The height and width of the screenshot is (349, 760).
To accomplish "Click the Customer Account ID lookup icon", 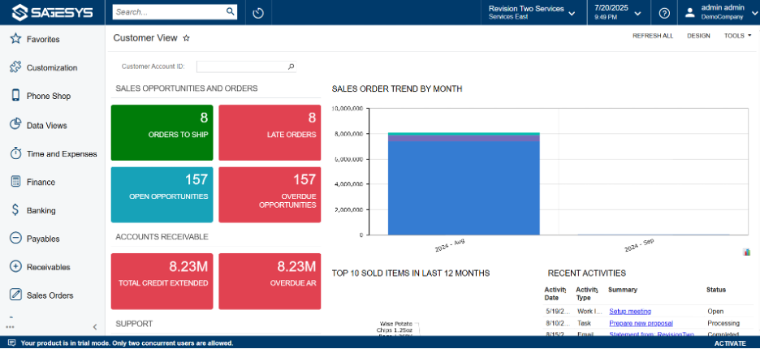I will click(x=291, y=67).
